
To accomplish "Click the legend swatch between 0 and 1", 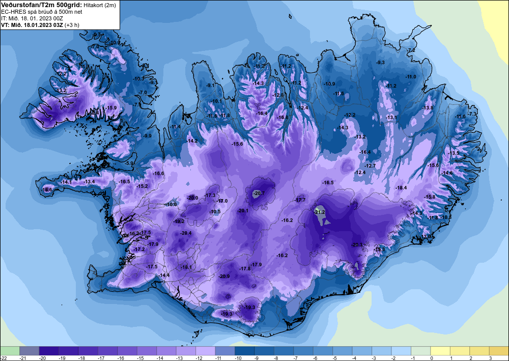I will coord(440,351).
